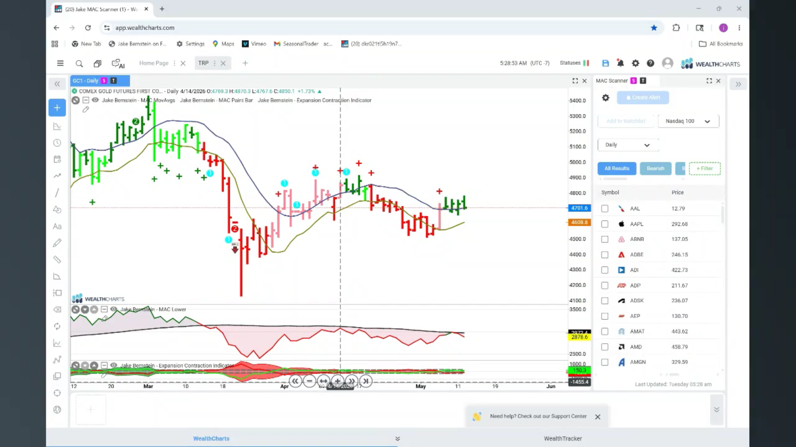Select the text annotation tool
Image resolution: width=796 pixels, height=447 pixels.
pyautogui.click(x=57, y=226)
